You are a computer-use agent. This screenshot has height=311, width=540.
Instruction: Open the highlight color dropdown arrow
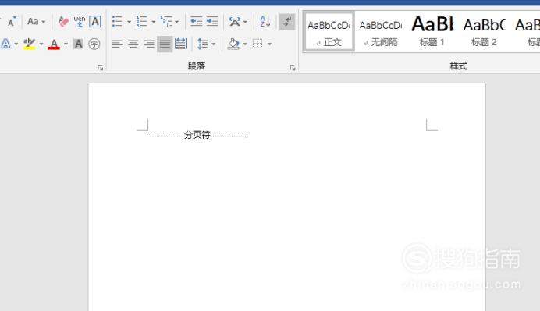click(41, 44)
